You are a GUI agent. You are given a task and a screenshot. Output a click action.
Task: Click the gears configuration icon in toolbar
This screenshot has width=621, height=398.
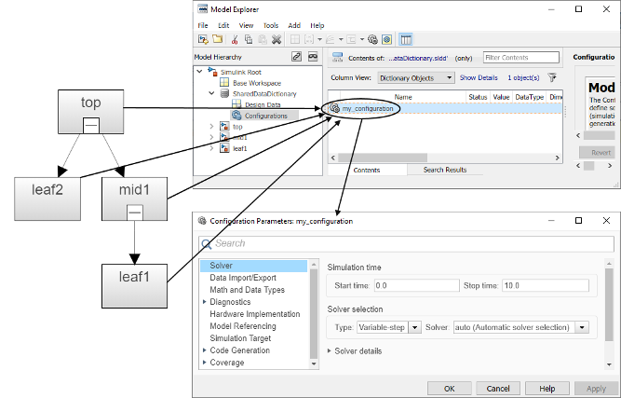pos(372,39)
